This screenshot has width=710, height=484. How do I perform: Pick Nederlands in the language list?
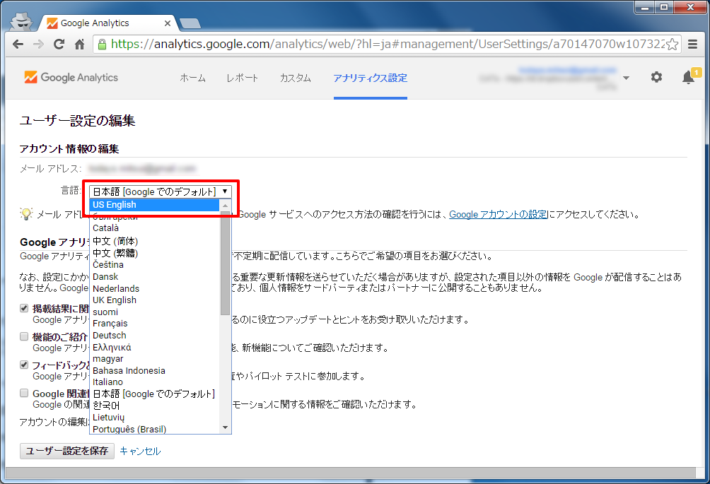154,288
